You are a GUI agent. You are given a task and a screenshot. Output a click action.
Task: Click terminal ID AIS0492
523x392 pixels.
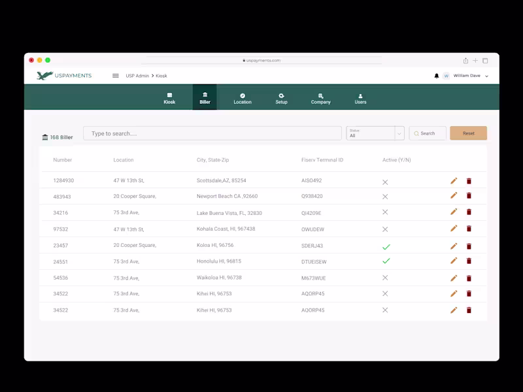[312, 180]
